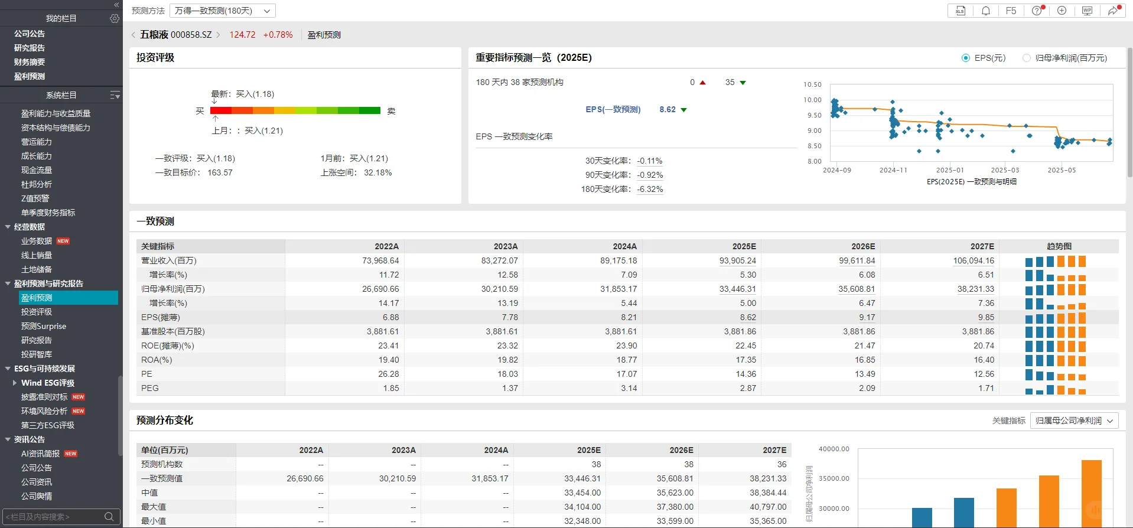This screenshot has height=528, width=1133.
Task: Select 预测Surprise in sidebar
Action: pyautogui.click(x=44, y=326)
